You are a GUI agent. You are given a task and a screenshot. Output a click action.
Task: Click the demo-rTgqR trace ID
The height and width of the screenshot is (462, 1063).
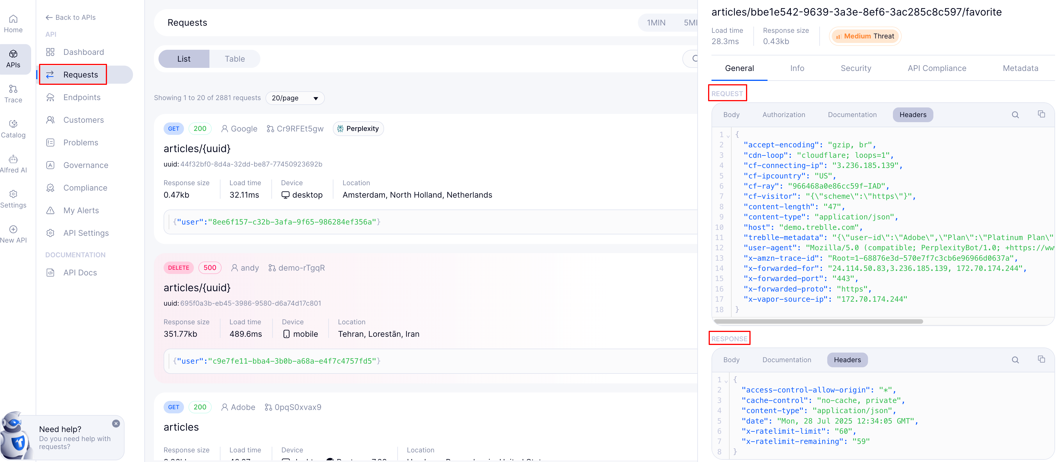[297, 268]
